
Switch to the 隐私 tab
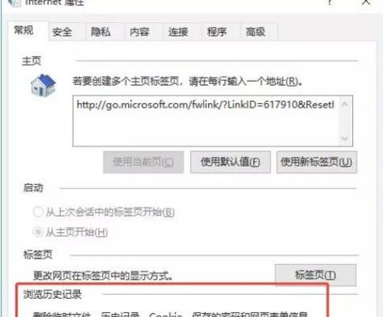point(100,32)
